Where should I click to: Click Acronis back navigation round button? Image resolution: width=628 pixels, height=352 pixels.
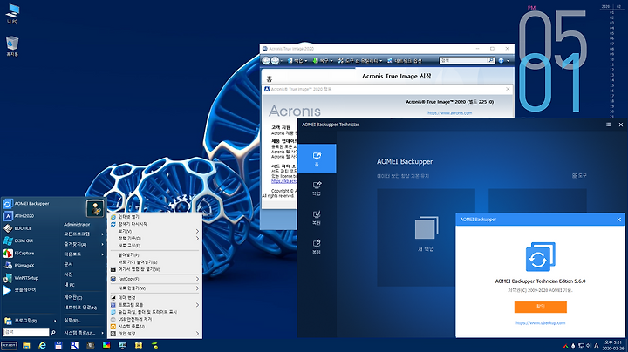[x=266, y=61]
